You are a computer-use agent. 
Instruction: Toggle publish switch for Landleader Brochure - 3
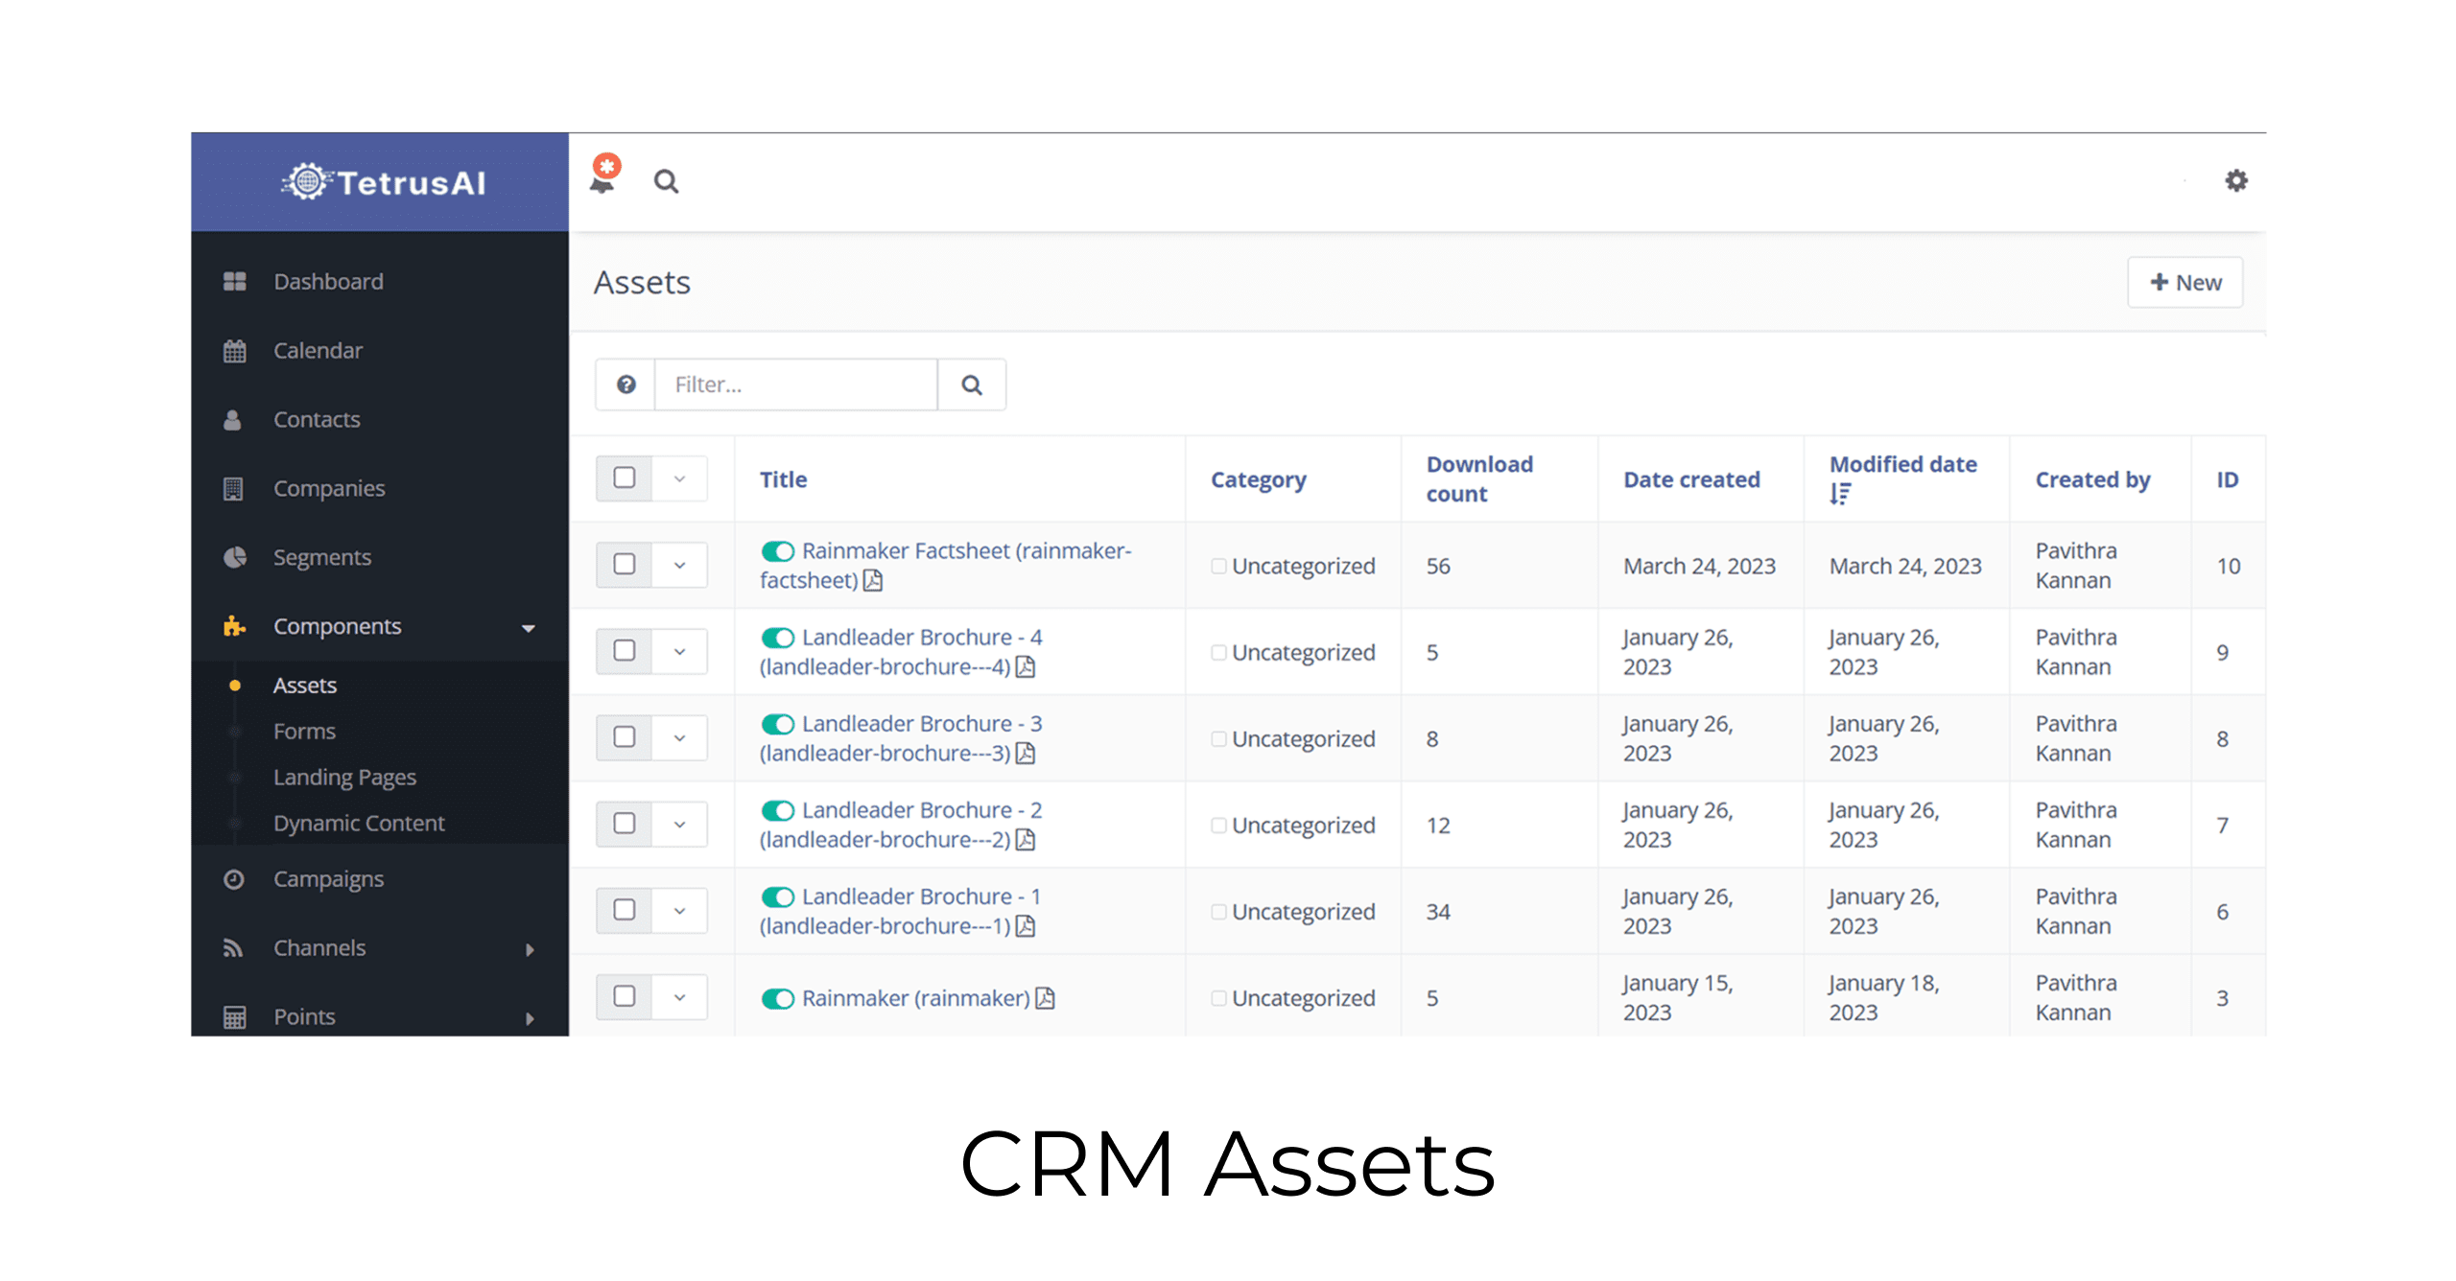(777, 724)
